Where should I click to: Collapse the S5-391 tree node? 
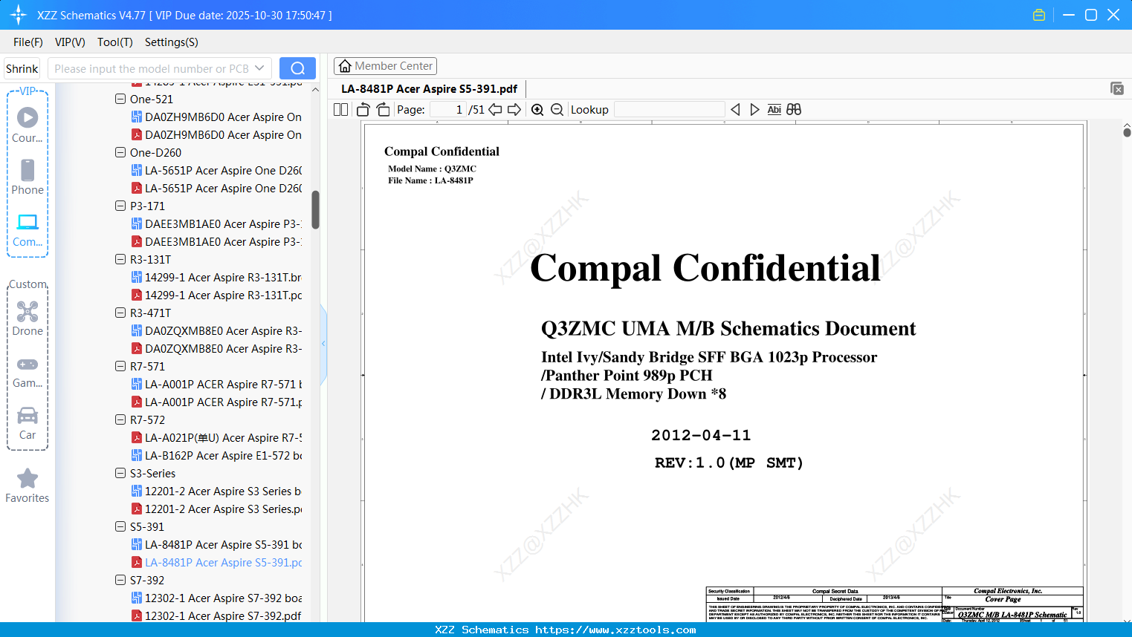click(x=120, y=526)
